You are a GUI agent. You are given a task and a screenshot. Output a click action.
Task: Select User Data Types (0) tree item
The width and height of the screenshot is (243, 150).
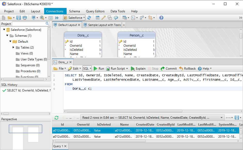coord(34,59)
